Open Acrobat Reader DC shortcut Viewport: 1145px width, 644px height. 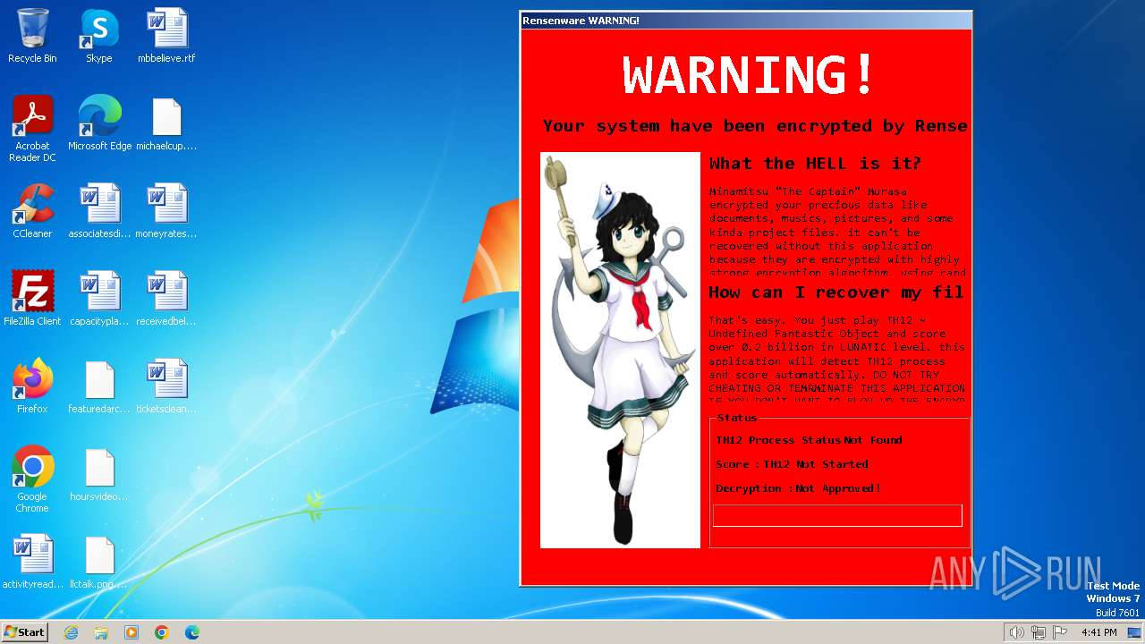click(x=32, y=128)
